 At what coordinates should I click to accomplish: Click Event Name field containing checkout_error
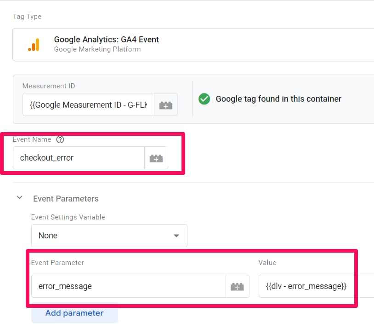[79, 158]
